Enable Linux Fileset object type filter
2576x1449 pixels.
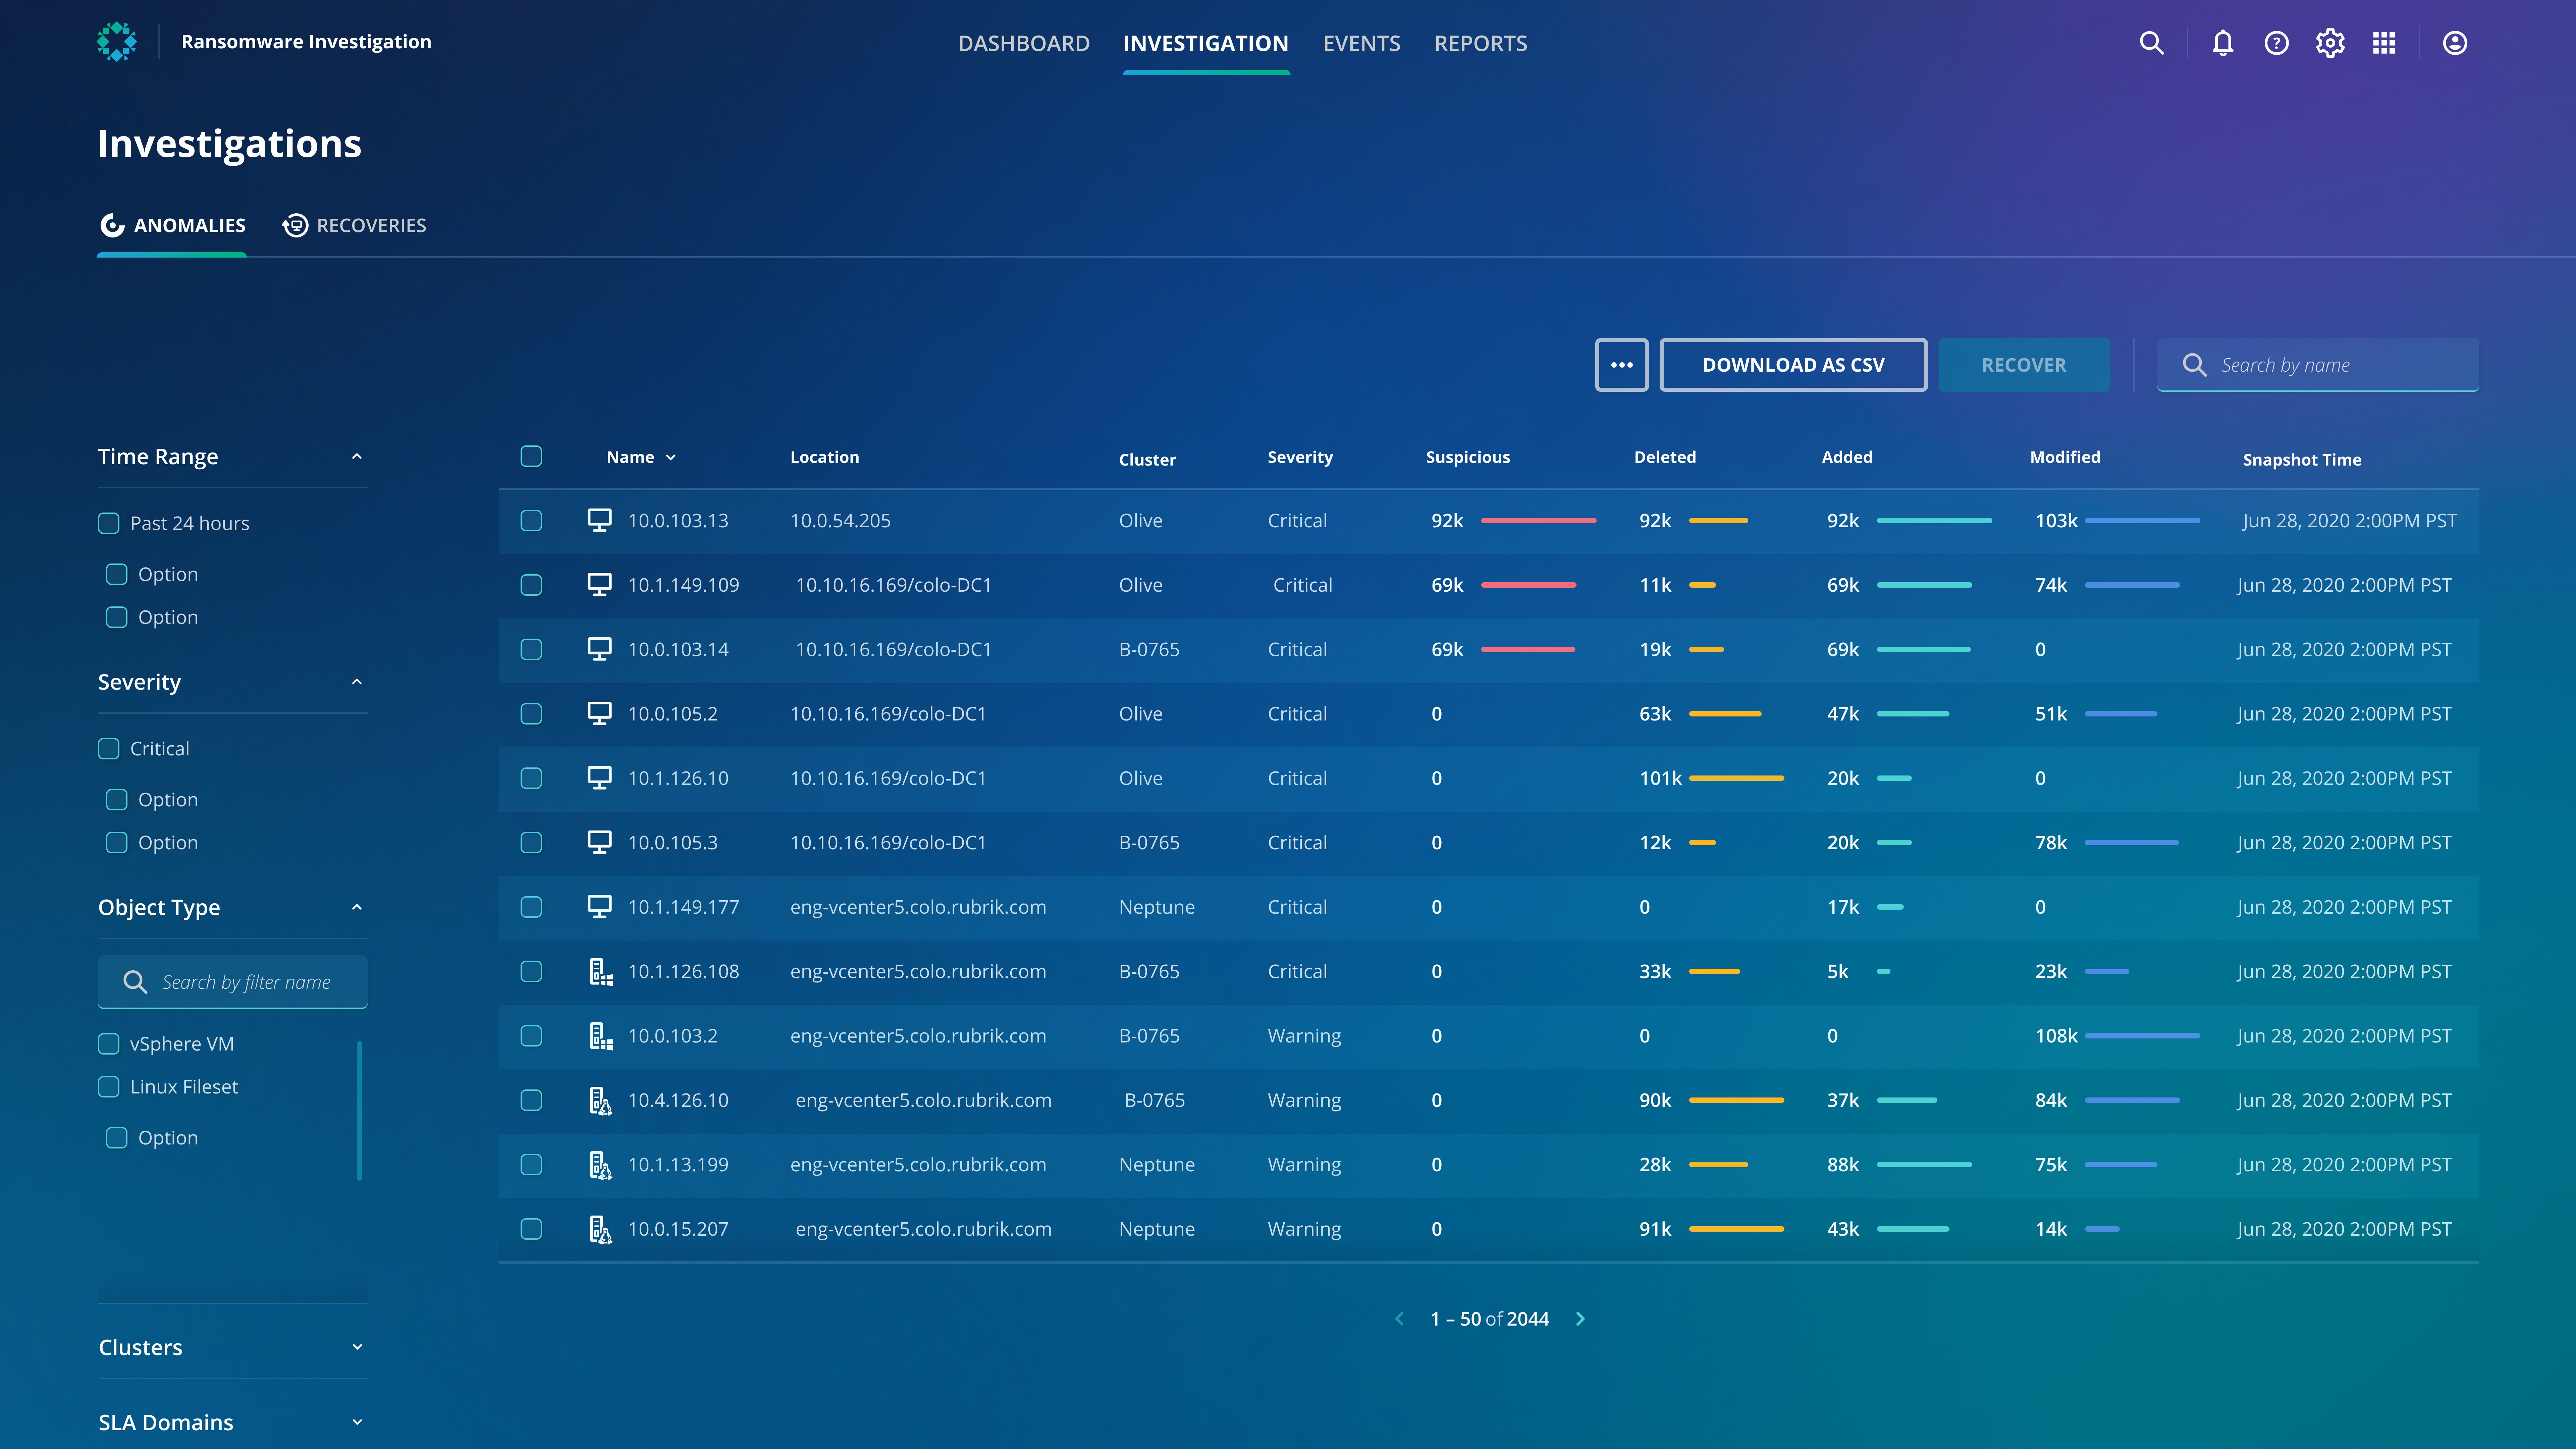pyautogui.click(x=109, y=1087)
